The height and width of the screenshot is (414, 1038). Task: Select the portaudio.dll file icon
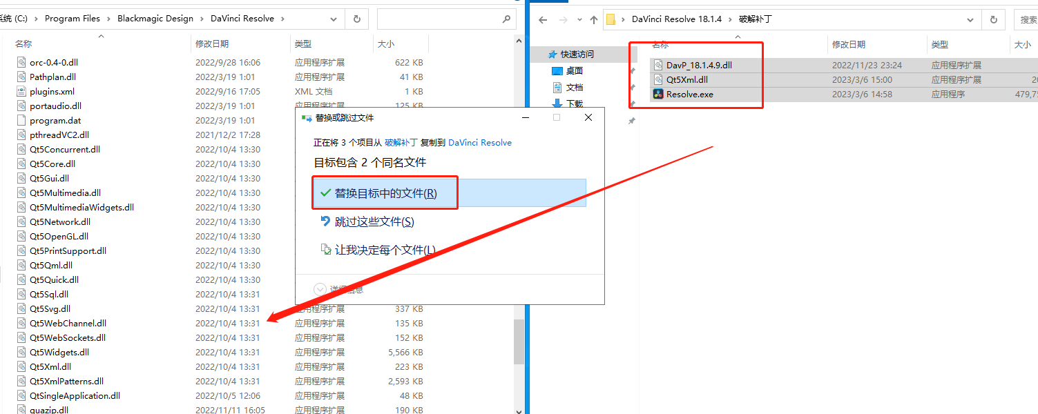pyautogui.click(x=21, y=106)
